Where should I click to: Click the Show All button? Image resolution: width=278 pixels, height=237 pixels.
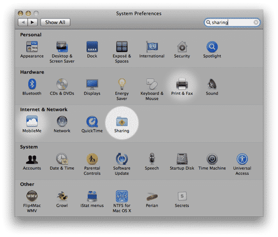click(x=55, y=22)
